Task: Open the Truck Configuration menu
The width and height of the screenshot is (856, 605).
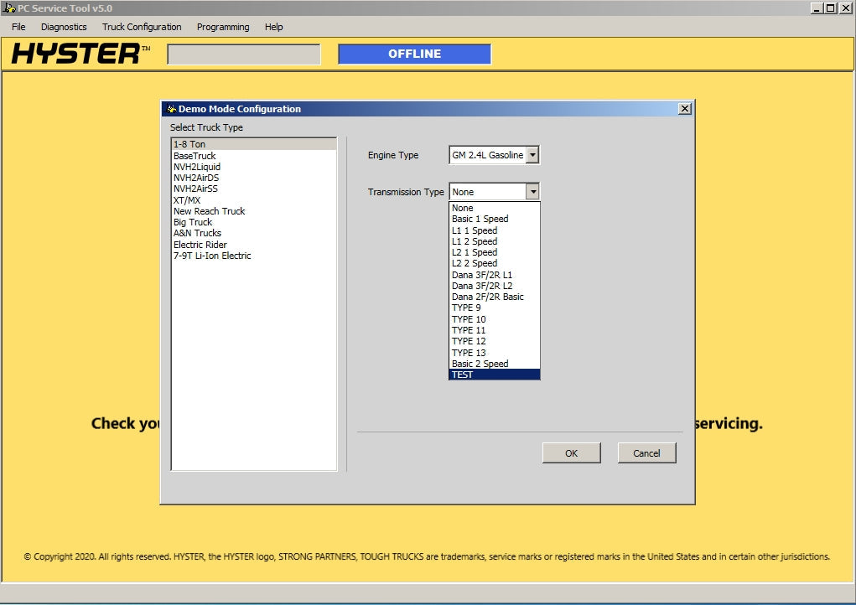Action: tap(142, 27)
